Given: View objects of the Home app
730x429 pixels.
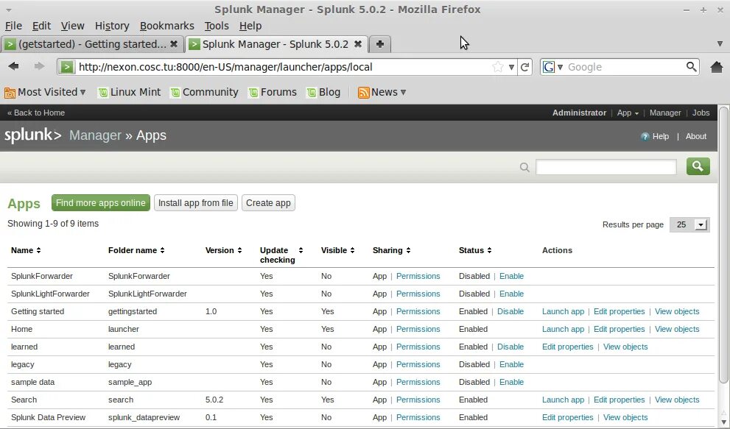Looking at the screenshot, I should pos(677,329).
